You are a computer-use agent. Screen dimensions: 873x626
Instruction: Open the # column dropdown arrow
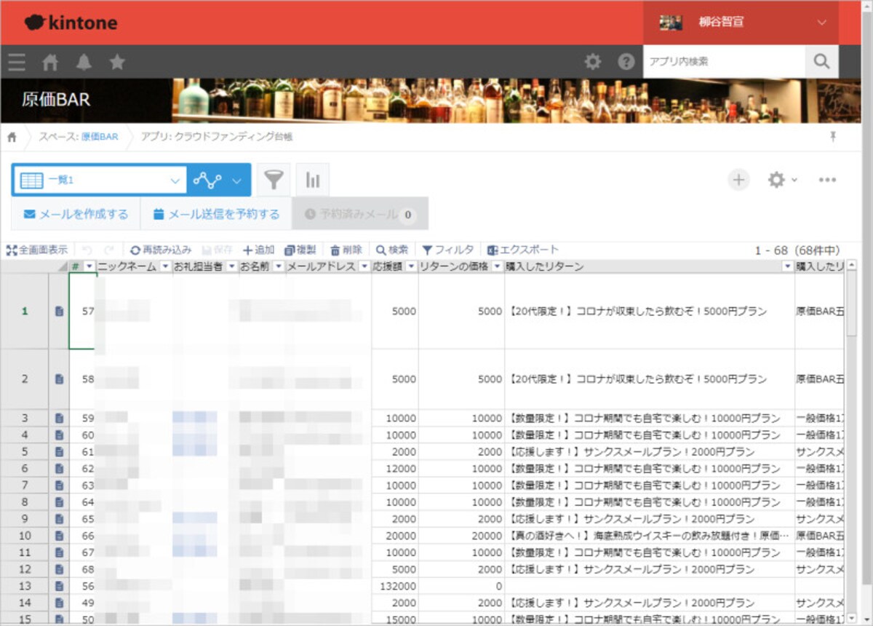click(89, 267)
